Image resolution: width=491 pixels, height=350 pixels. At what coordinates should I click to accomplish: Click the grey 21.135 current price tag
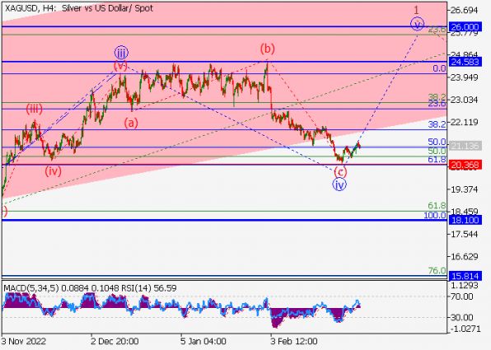pos(465,146)
